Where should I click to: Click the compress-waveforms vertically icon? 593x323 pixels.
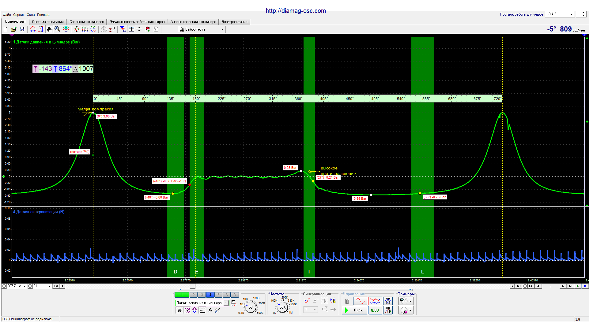pos(77,29)
